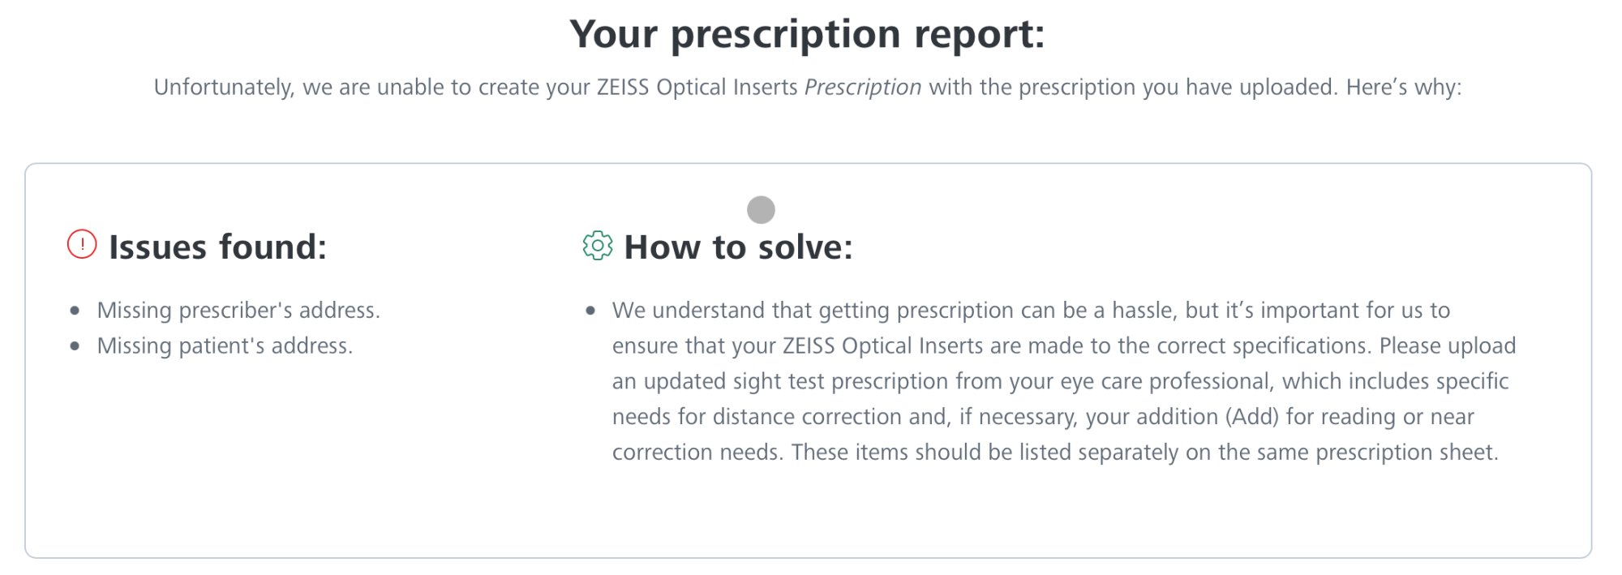Image resolution: width=1622 pixels, height=575 pixels.
Task: Click the green gear icon
Action: pos(598,245)
